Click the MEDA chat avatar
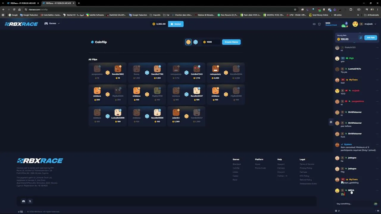 coord(337,191)
